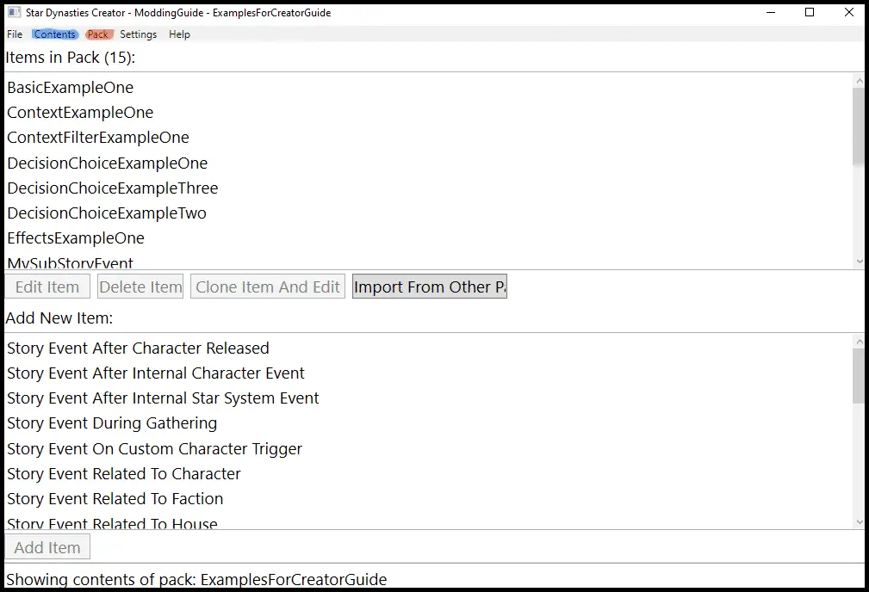Screen dimensions: 869x592
Task: Click Add New Item list scrollbar thumb
Action: (x=859, y=376)
